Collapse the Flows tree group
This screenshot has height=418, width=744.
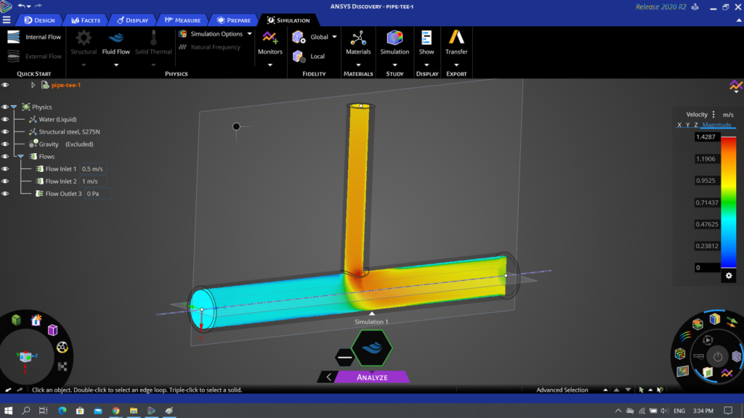pos(21,157)
